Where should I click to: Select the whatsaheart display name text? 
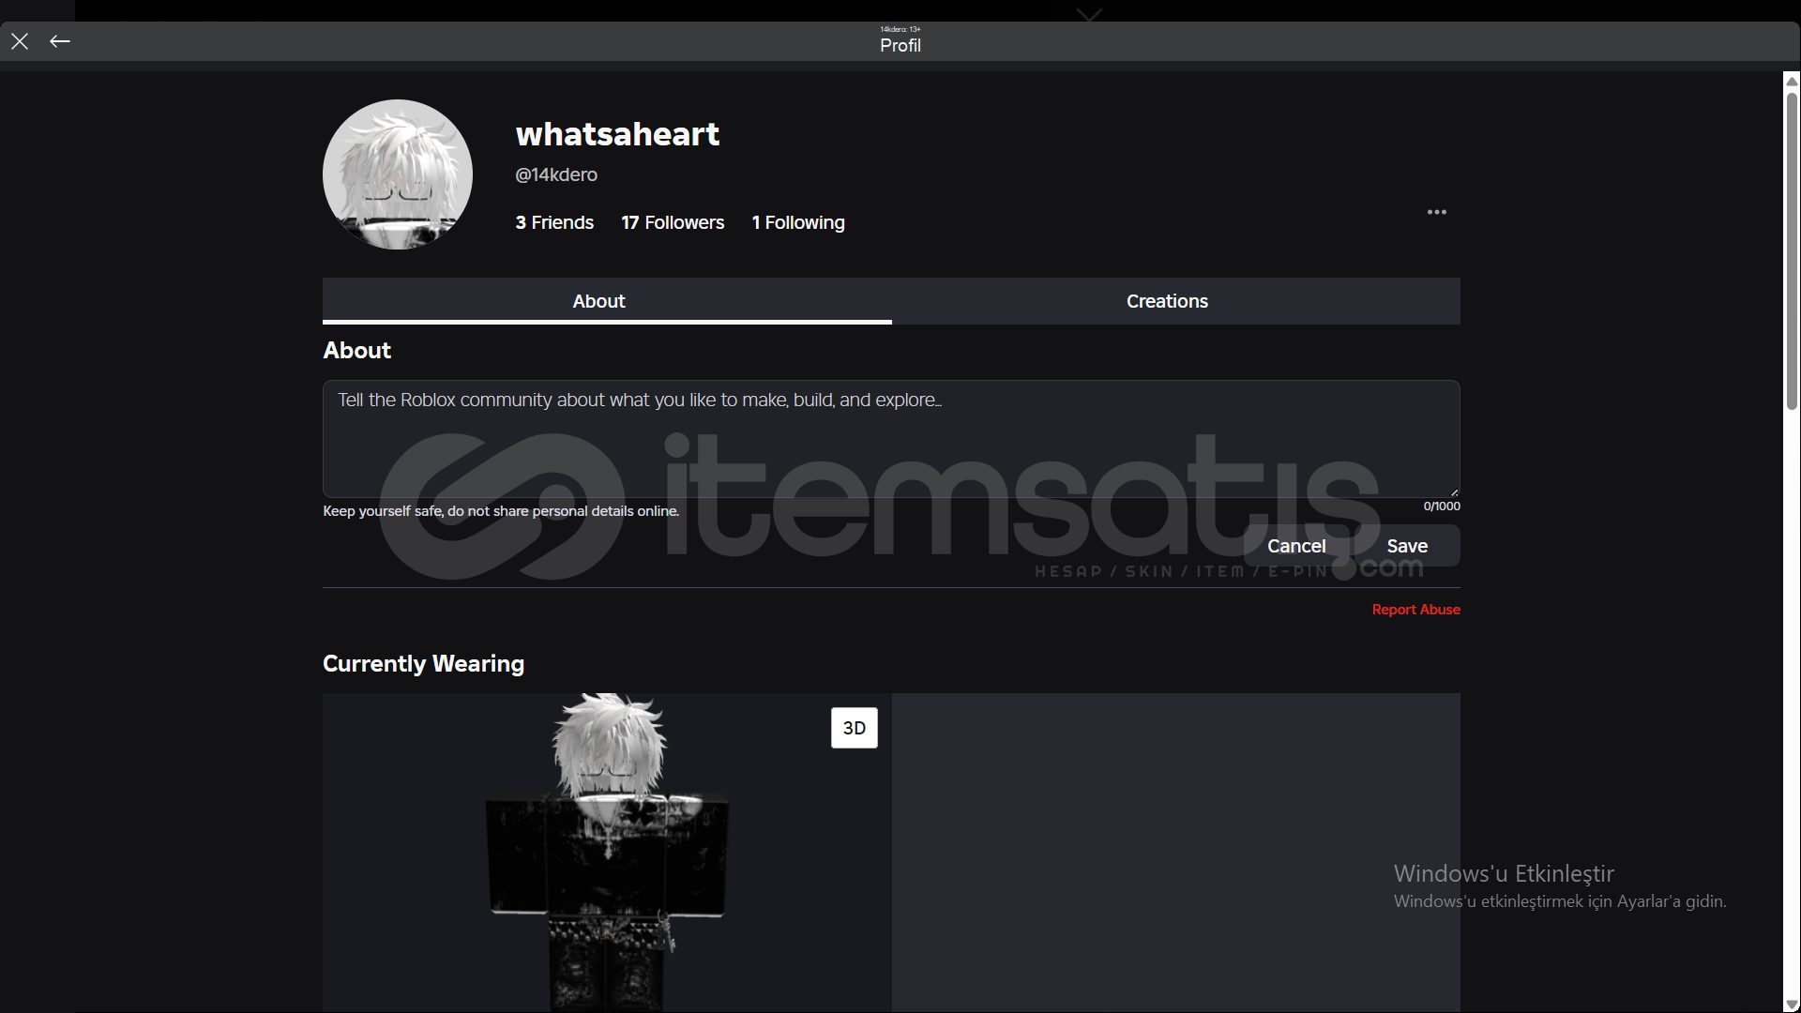(x=617, y=134)
